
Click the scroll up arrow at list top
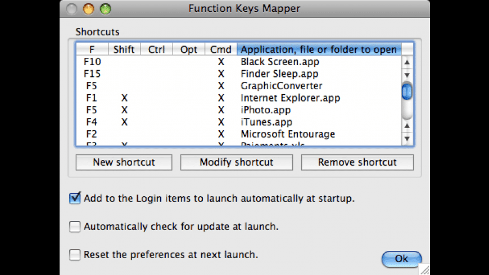407,62
